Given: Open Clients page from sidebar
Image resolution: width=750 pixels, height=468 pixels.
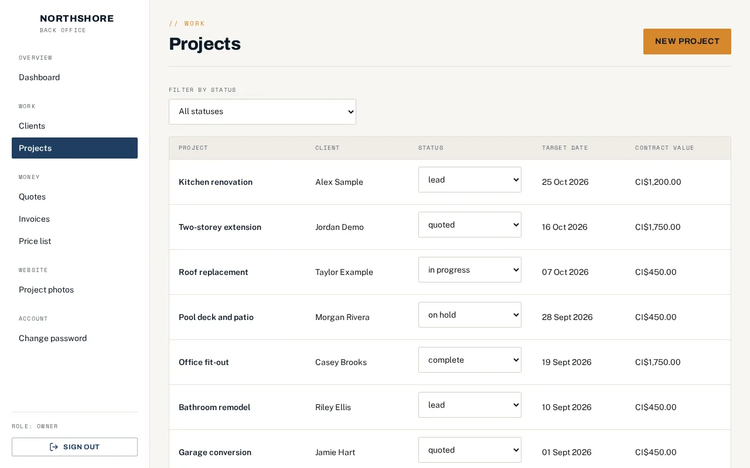Looking at the screenshot, I should (74, 126).
